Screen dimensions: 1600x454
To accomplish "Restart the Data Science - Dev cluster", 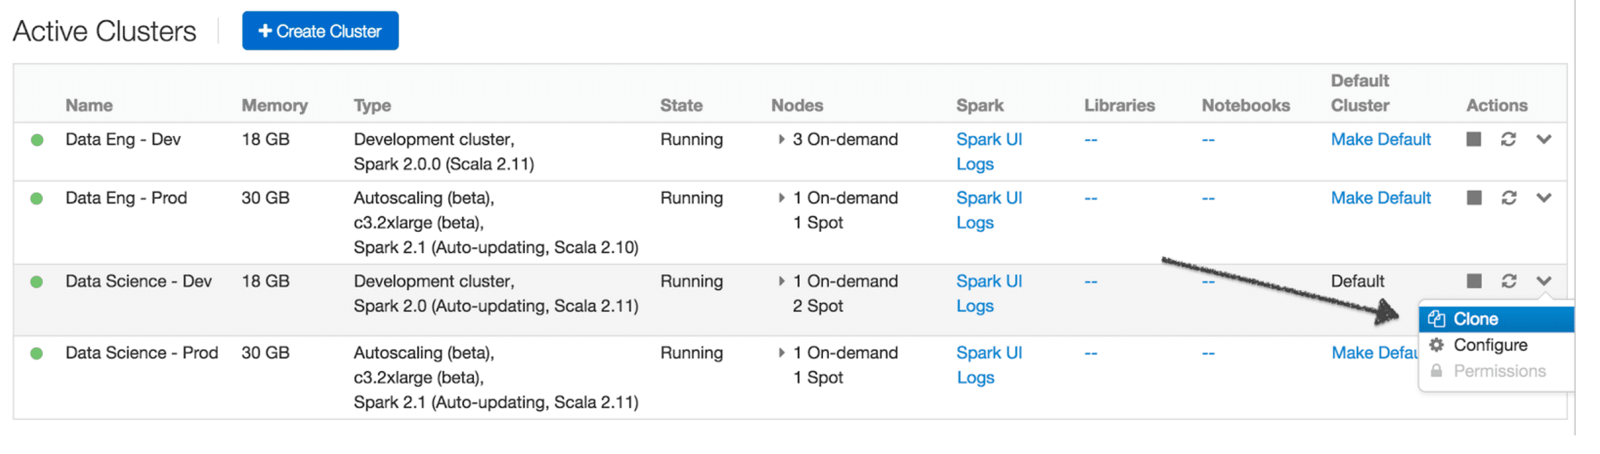I will pos(1508,281).
